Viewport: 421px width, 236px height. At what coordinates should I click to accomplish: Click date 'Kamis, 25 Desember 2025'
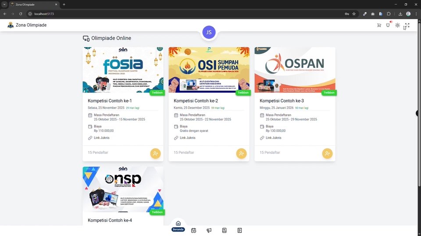click(x=192, y=108)
